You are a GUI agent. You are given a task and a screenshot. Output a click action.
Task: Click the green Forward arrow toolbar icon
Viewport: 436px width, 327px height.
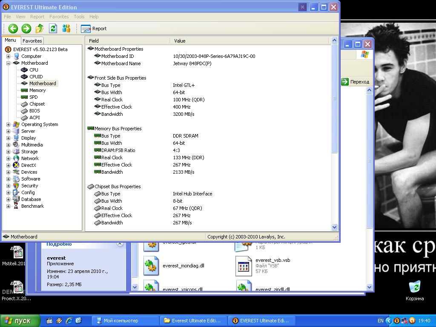[x=26, y=29]
